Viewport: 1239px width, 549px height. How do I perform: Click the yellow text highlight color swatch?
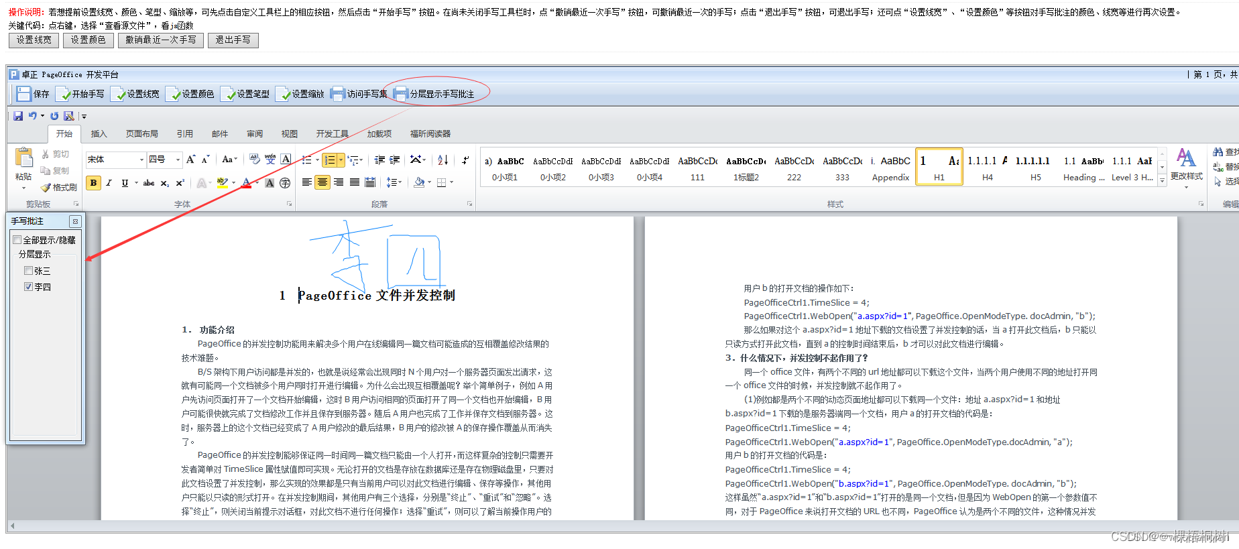(223, 183)
